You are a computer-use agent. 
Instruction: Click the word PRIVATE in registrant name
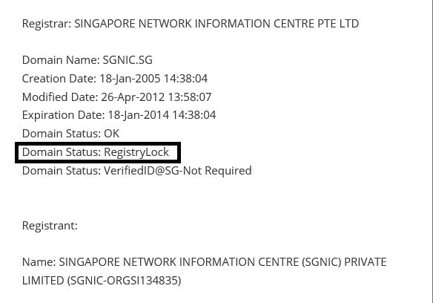click(x=366, y=262)
